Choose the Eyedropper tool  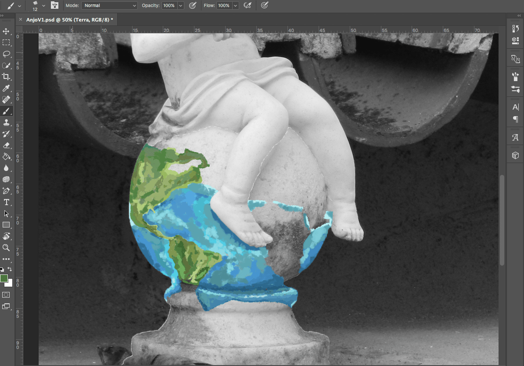pyautogui.click(x=6, y=89)
